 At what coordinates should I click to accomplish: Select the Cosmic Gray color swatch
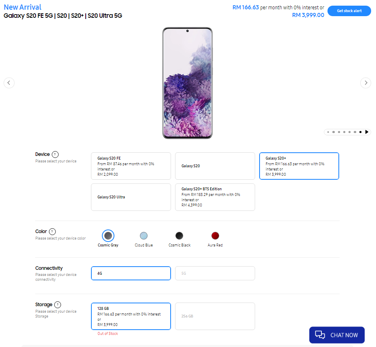coord(108,236)
